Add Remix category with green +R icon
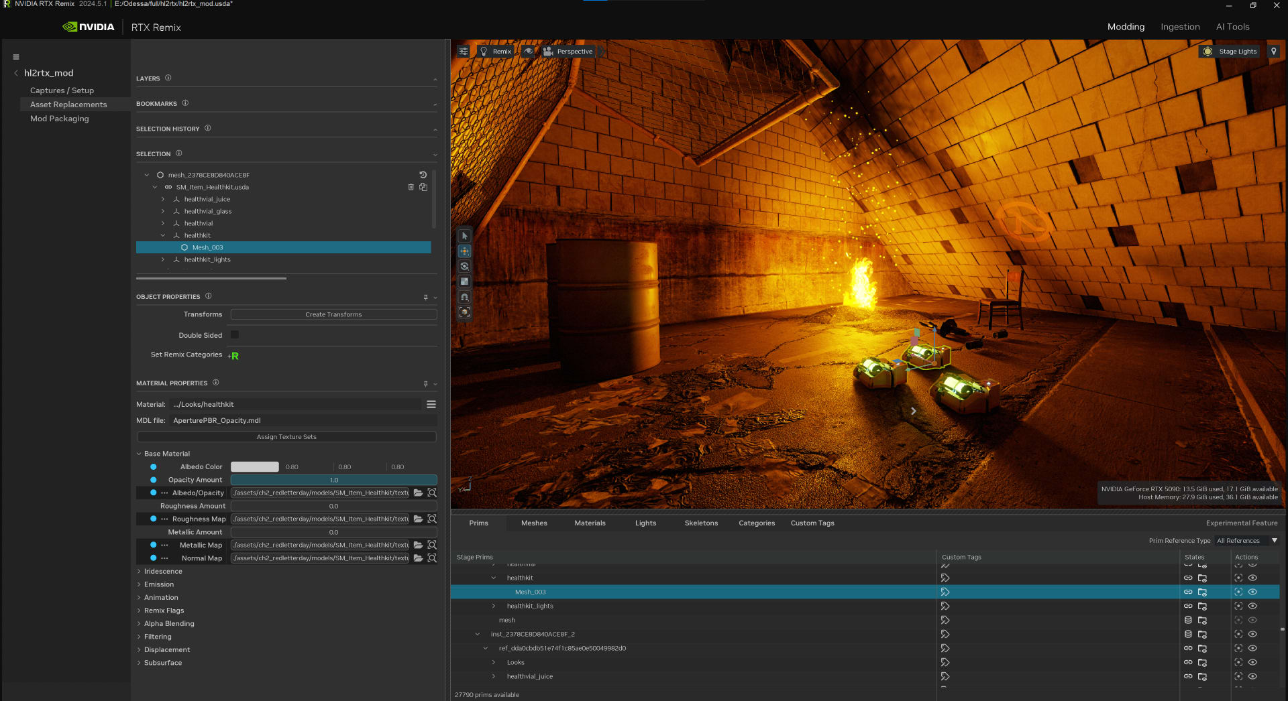The height and width of the screenshot is (701, 1288). pyautogui.click(x=233, y=356)
